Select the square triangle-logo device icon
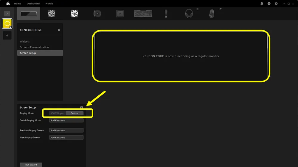Screen dimensions: 298x167 pyautogui.click(x=120, y=13)
